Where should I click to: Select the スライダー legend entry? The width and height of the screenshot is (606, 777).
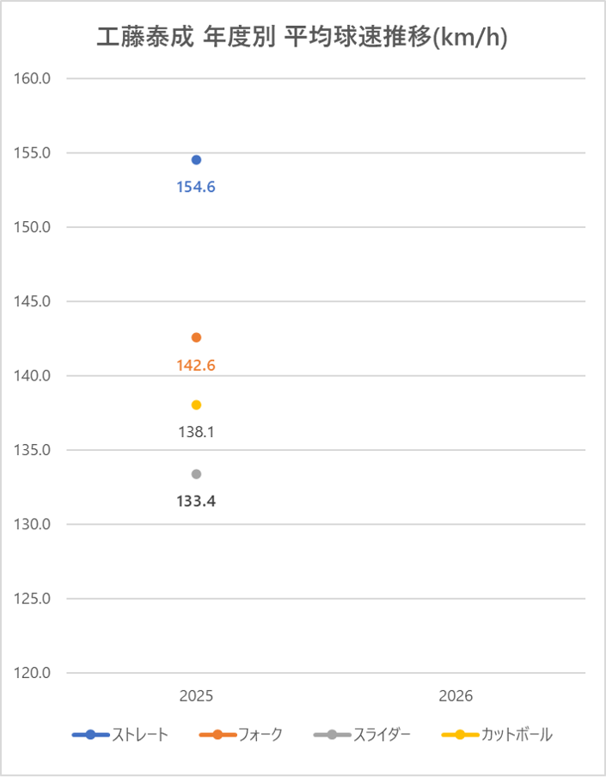click(x=362, y=735)
